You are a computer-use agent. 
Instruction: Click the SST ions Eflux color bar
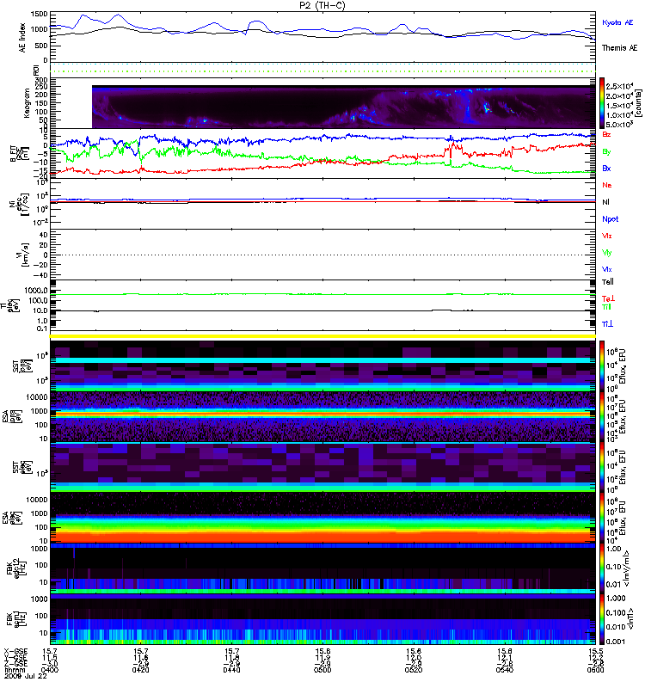tap(602, 365)
